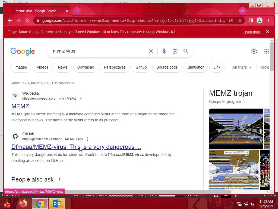Select the Source code filter chip
Screen dimensions: 278x209
click(167, 67)
